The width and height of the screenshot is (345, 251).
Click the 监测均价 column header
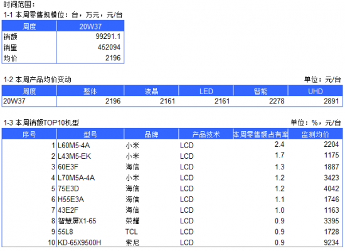[316, 134]
